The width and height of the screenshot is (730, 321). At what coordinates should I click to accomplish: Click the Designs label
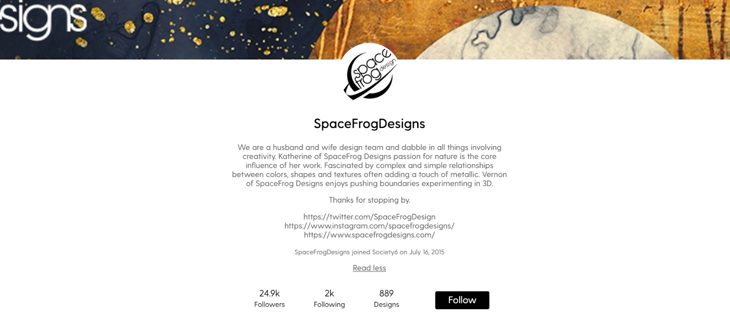coord(386,305)
